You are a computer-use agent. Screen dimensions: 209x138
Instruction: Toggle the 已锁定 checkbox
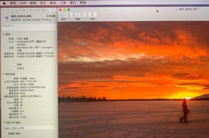tap(15, 68)
